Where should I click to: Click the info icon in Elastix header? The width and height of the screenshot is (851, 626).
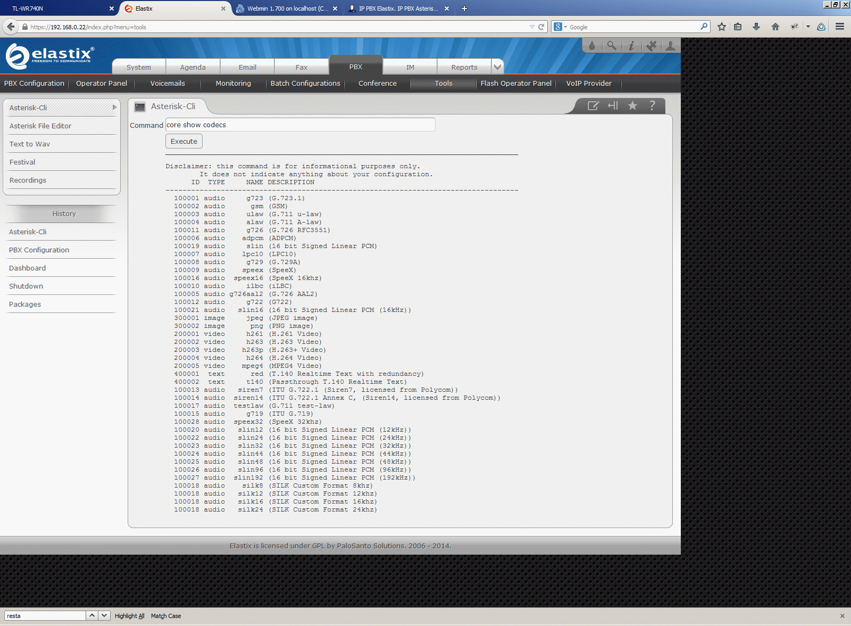click(631, 46)
